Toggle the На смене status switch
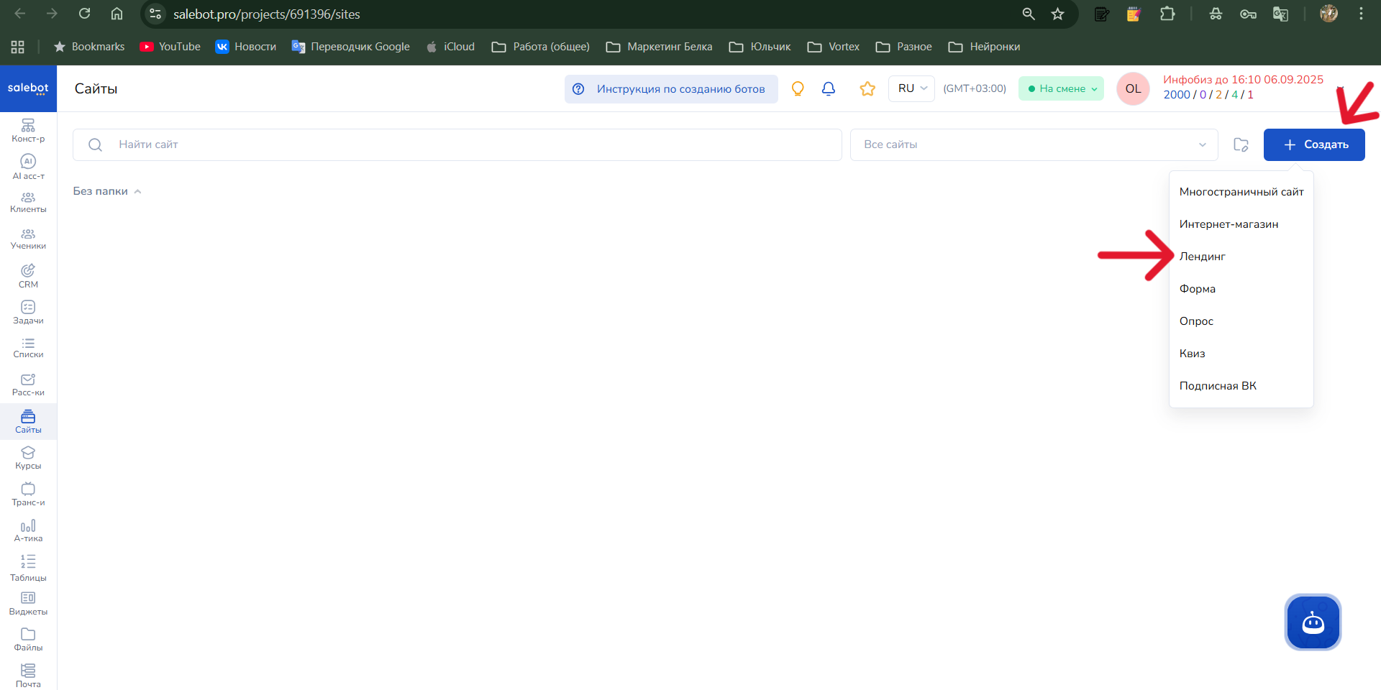 (1061, 88)
